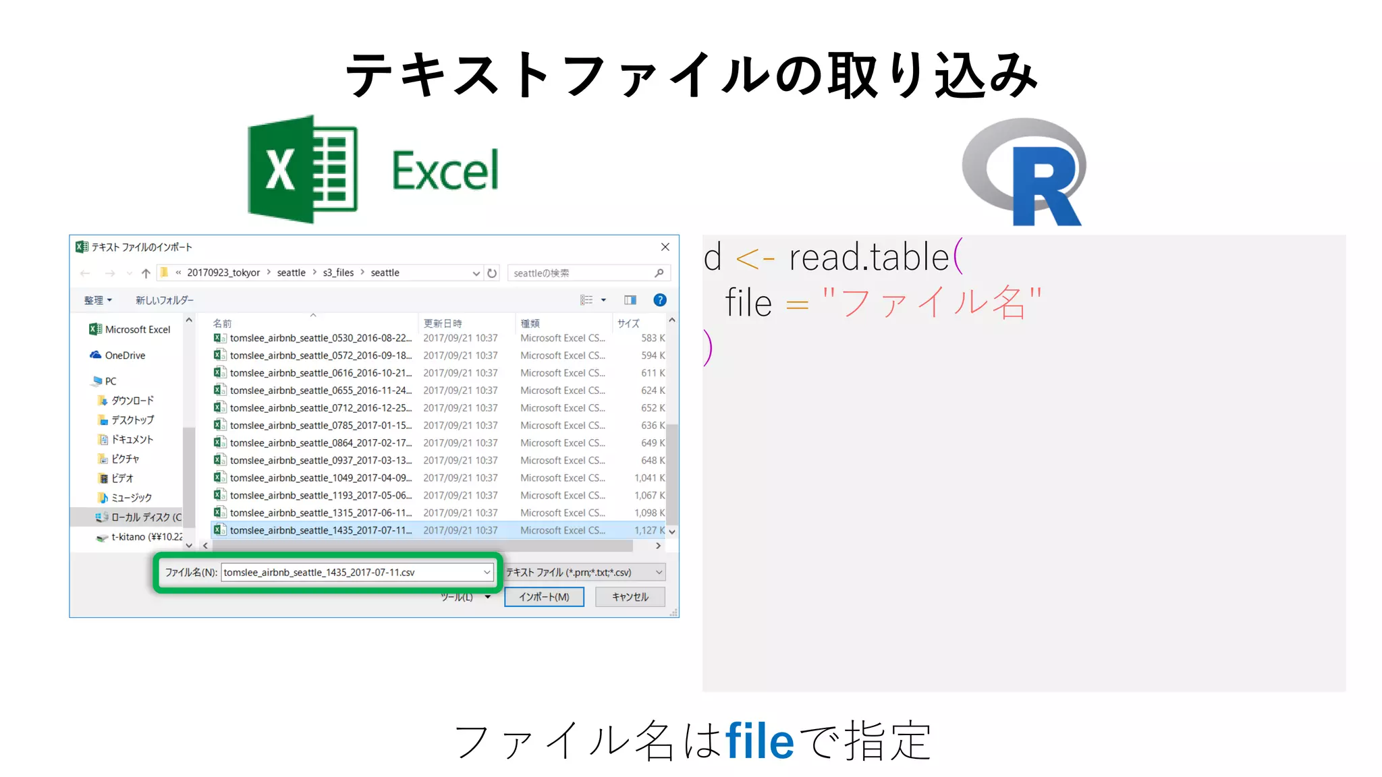Sort by 名前 column header
This screenshot has width=1382, height=777.
point(222,324)
